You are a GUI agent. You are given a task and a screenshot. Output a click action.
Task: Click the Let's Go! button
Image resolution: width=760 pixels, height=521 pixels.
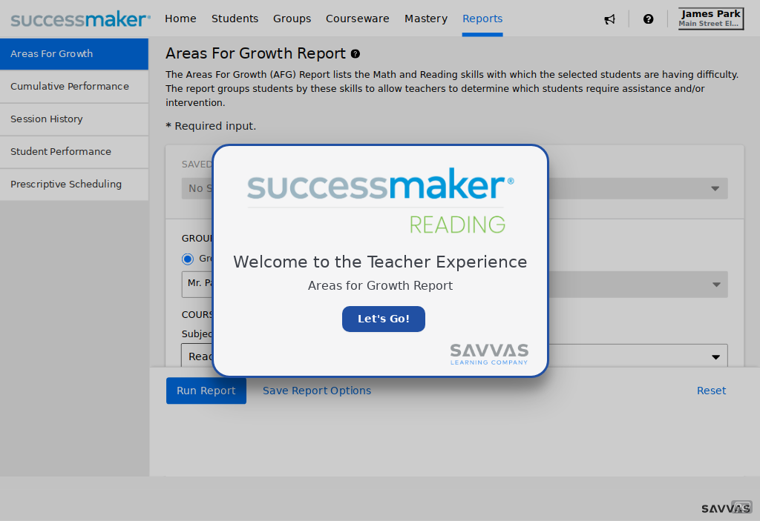384,319
